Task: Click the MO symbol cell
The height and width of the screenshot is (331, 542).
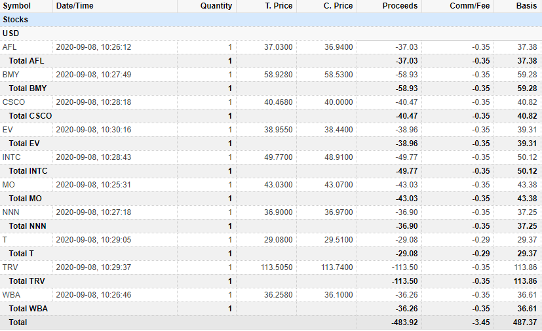Action: pos(9,185)
